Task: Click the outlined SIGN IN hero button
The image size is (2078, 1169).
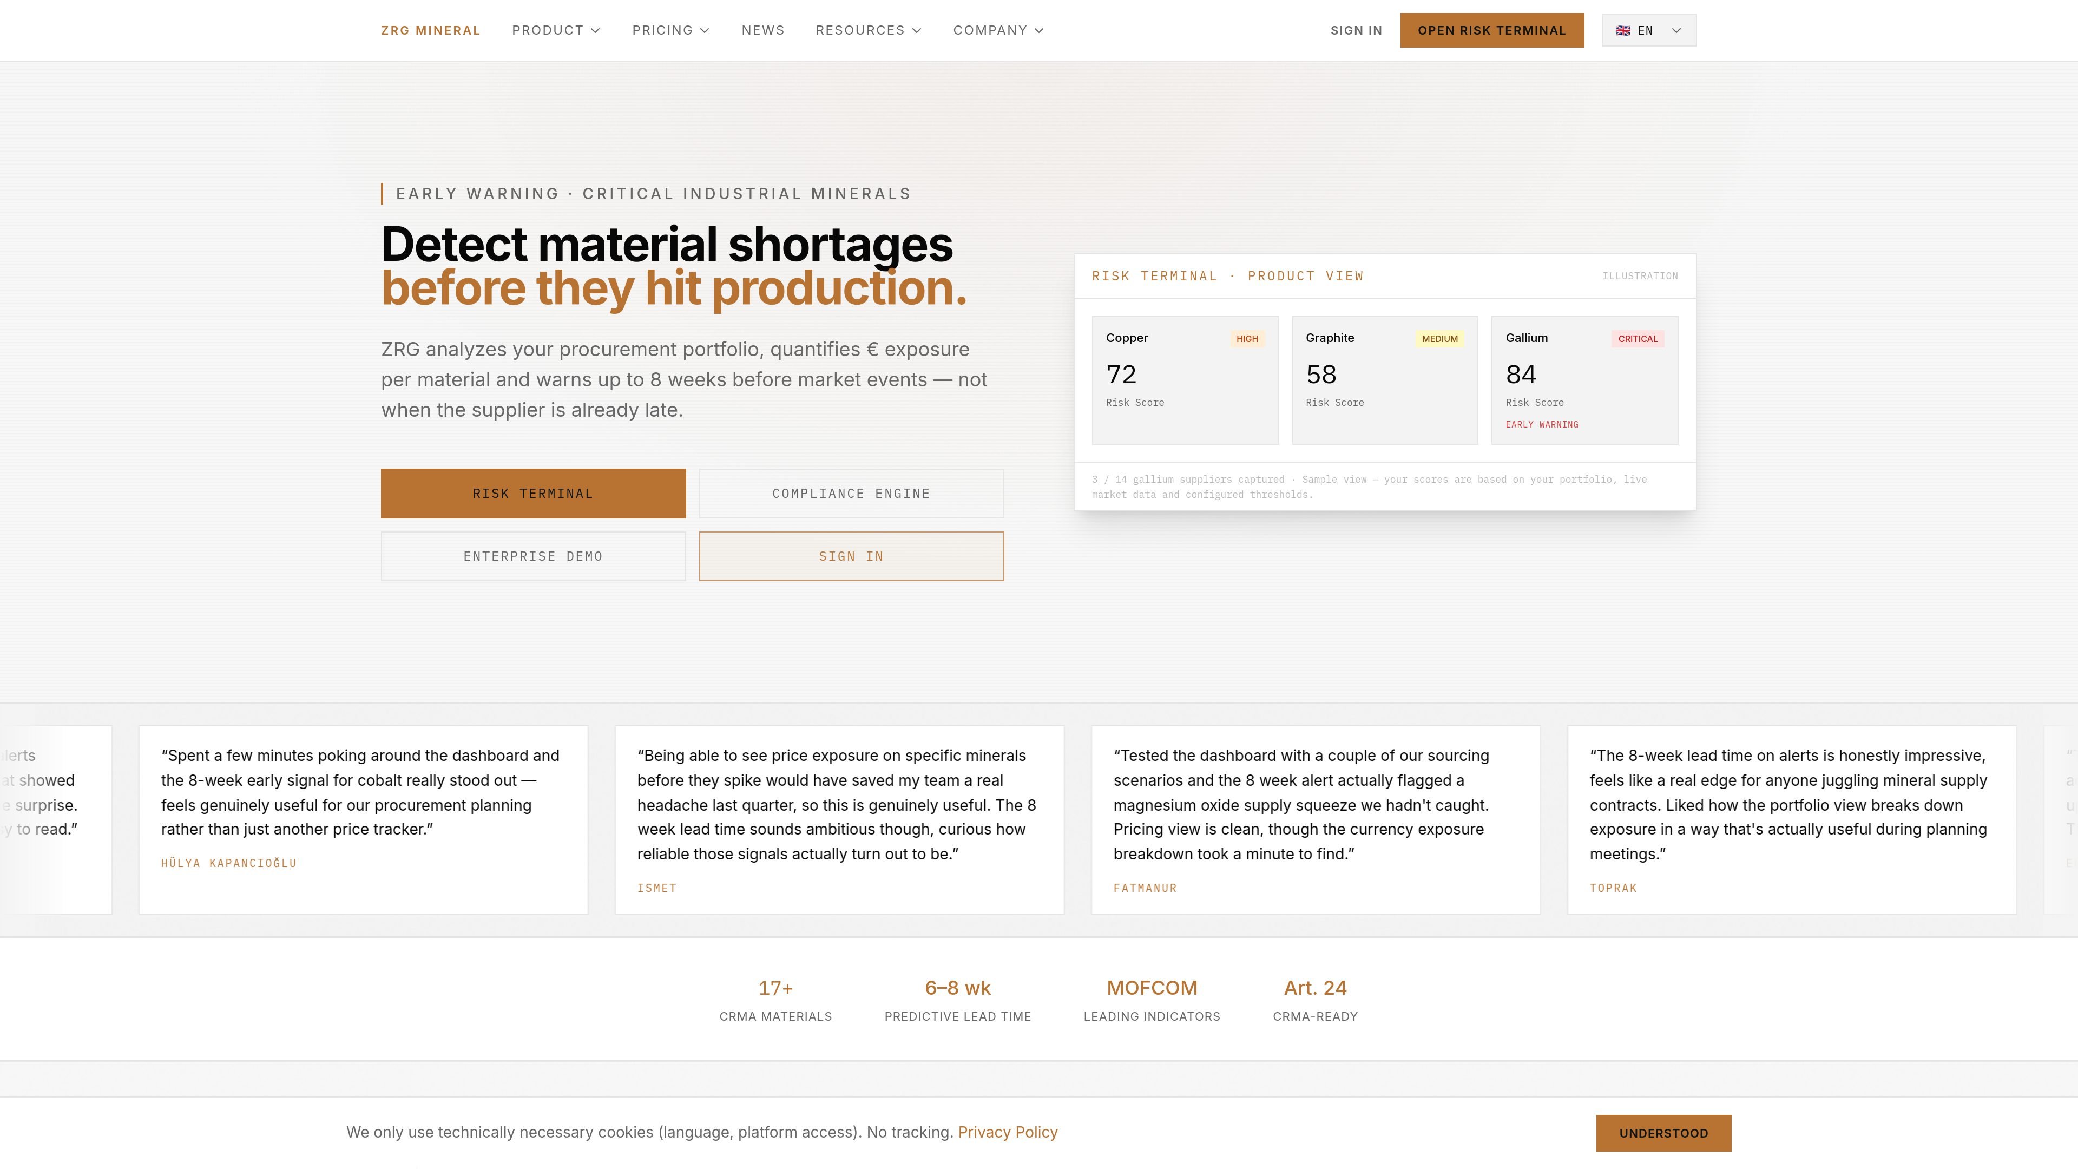Action: (x=851, y=557)
